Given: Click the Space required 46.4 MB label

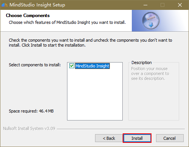Looking at the screenshot, I should click(31, 111).
